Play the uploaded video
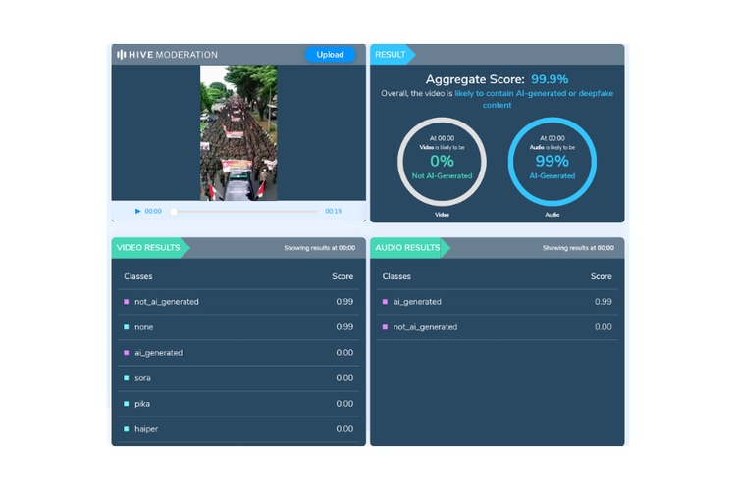736x490 pixels. (137, 211)
